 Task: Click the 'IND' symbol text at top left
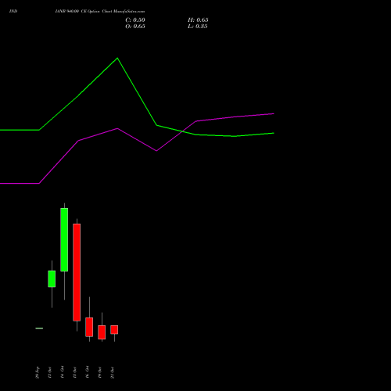pos(13,12)
